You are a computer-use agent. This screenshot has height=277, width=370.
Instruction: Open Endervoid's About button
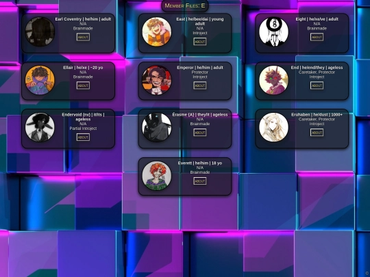83,137
